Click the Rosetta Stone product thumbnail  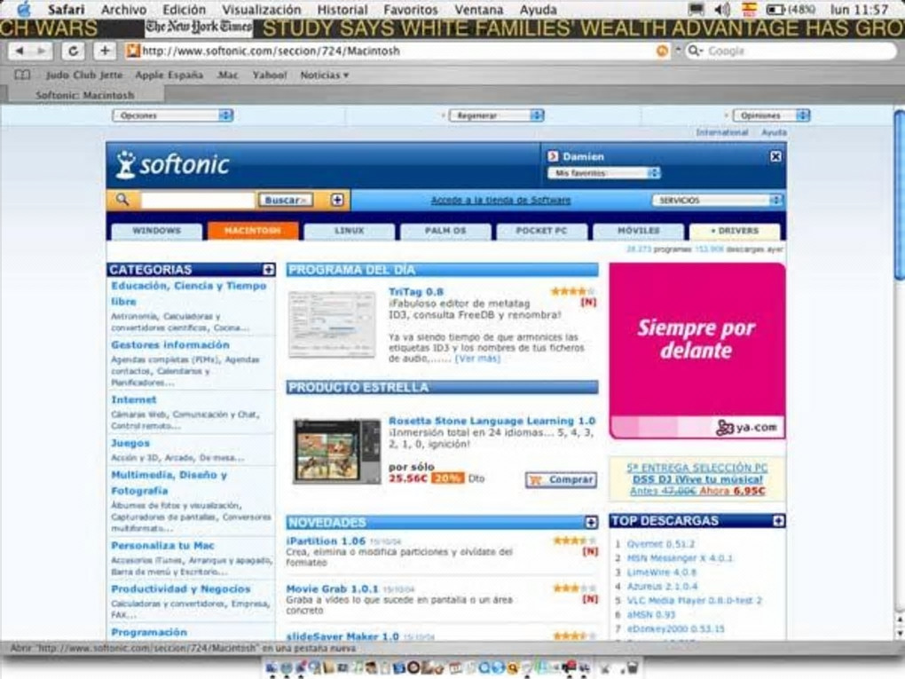click(x=336, y=451)
